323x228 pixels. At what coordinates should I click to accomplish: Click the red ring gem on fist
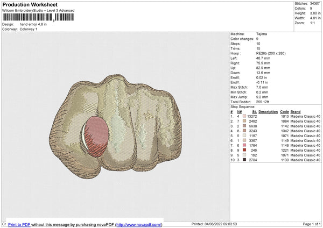(x=96, y=137)
